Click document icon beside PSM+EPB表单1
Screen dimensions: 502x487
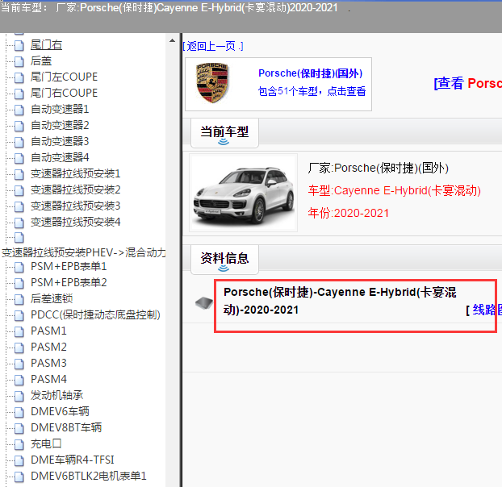click(19, 267)
